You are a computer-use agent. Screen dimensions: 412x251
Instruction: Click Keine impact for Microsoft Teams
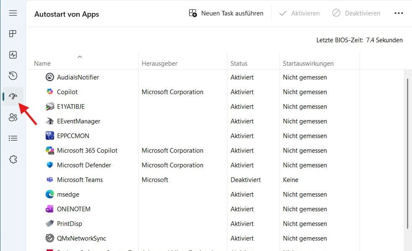[290, 179]
